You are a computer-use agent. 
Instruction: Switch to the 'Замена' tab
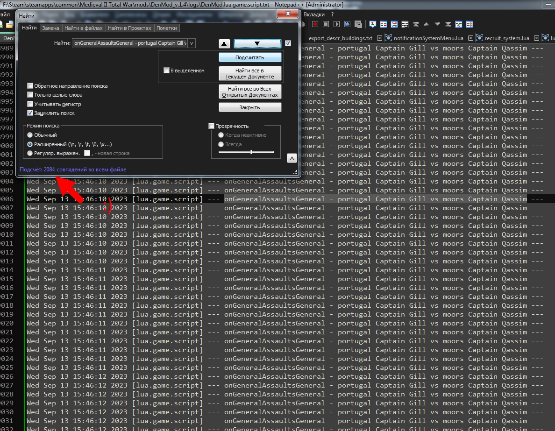point(50,28)
